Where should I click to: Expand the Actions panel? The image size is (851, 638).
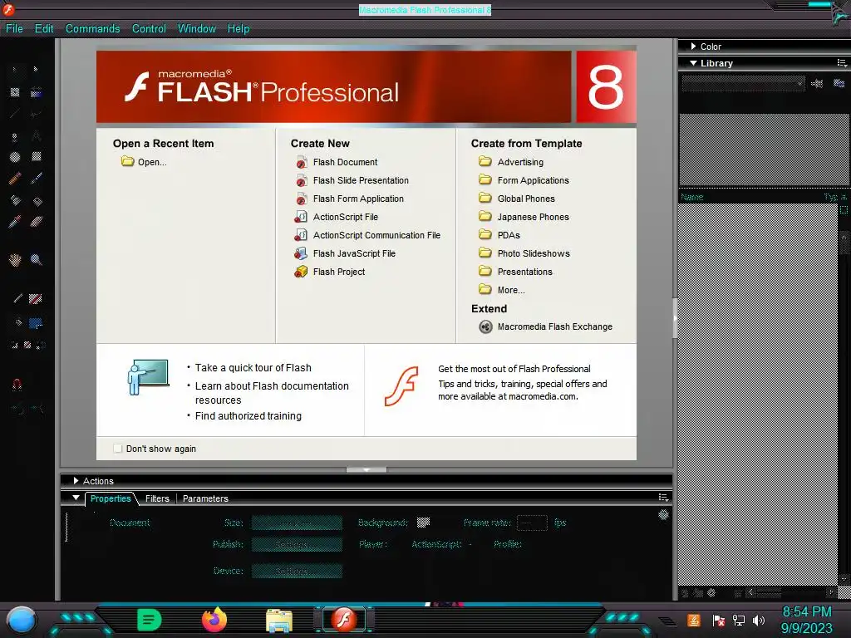click(76, 481)
